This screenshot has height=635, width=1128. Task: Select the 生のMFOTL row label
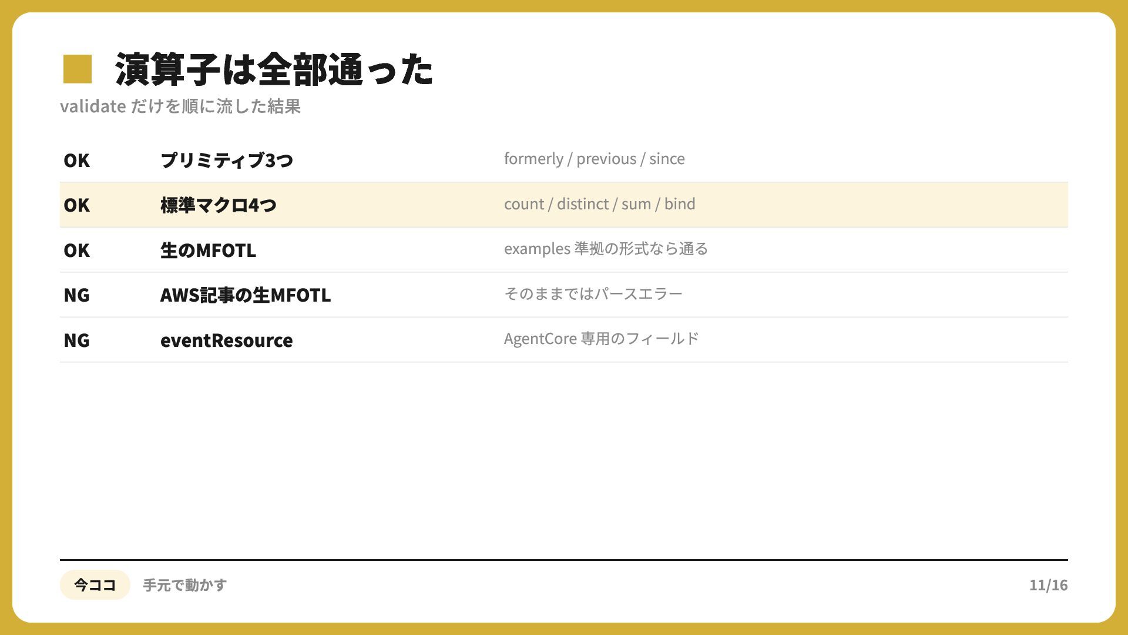click(x=208, y=250)
